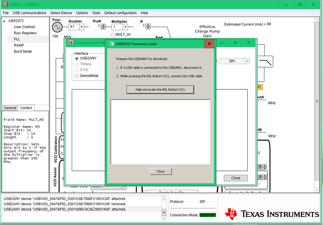Open the Doubler X1 dropdown
This screenshot has height=225, width=323.
pyautogui.click(x=82, y=27)
